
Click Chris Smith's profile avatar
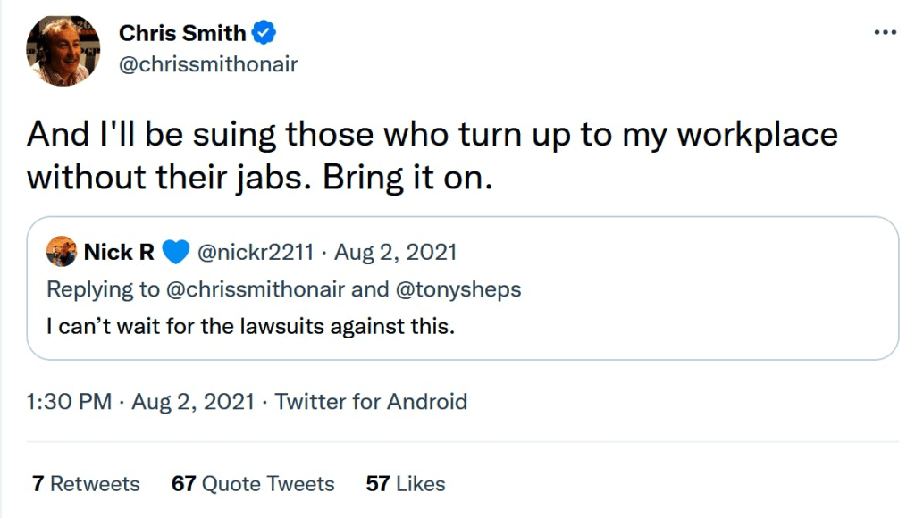click(63, 50)
